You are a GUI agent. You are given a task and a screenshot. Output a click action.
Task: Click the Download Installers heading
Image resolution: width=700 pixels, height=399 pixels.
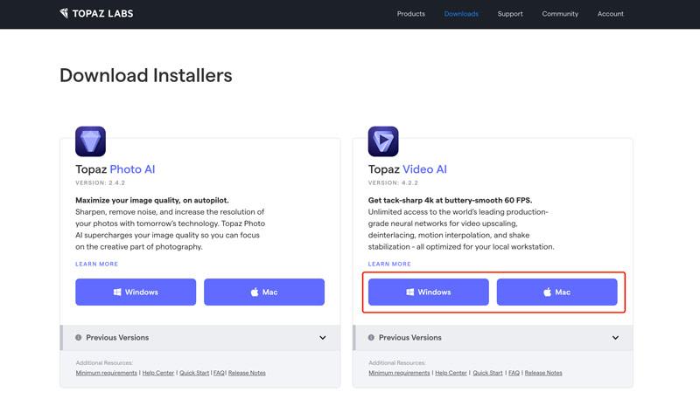click(x=146, y=75)
